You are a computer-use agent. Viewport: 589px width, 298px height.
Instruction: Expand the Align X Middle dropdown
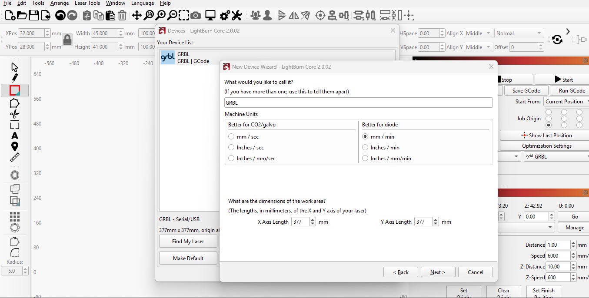pos(478,33)
